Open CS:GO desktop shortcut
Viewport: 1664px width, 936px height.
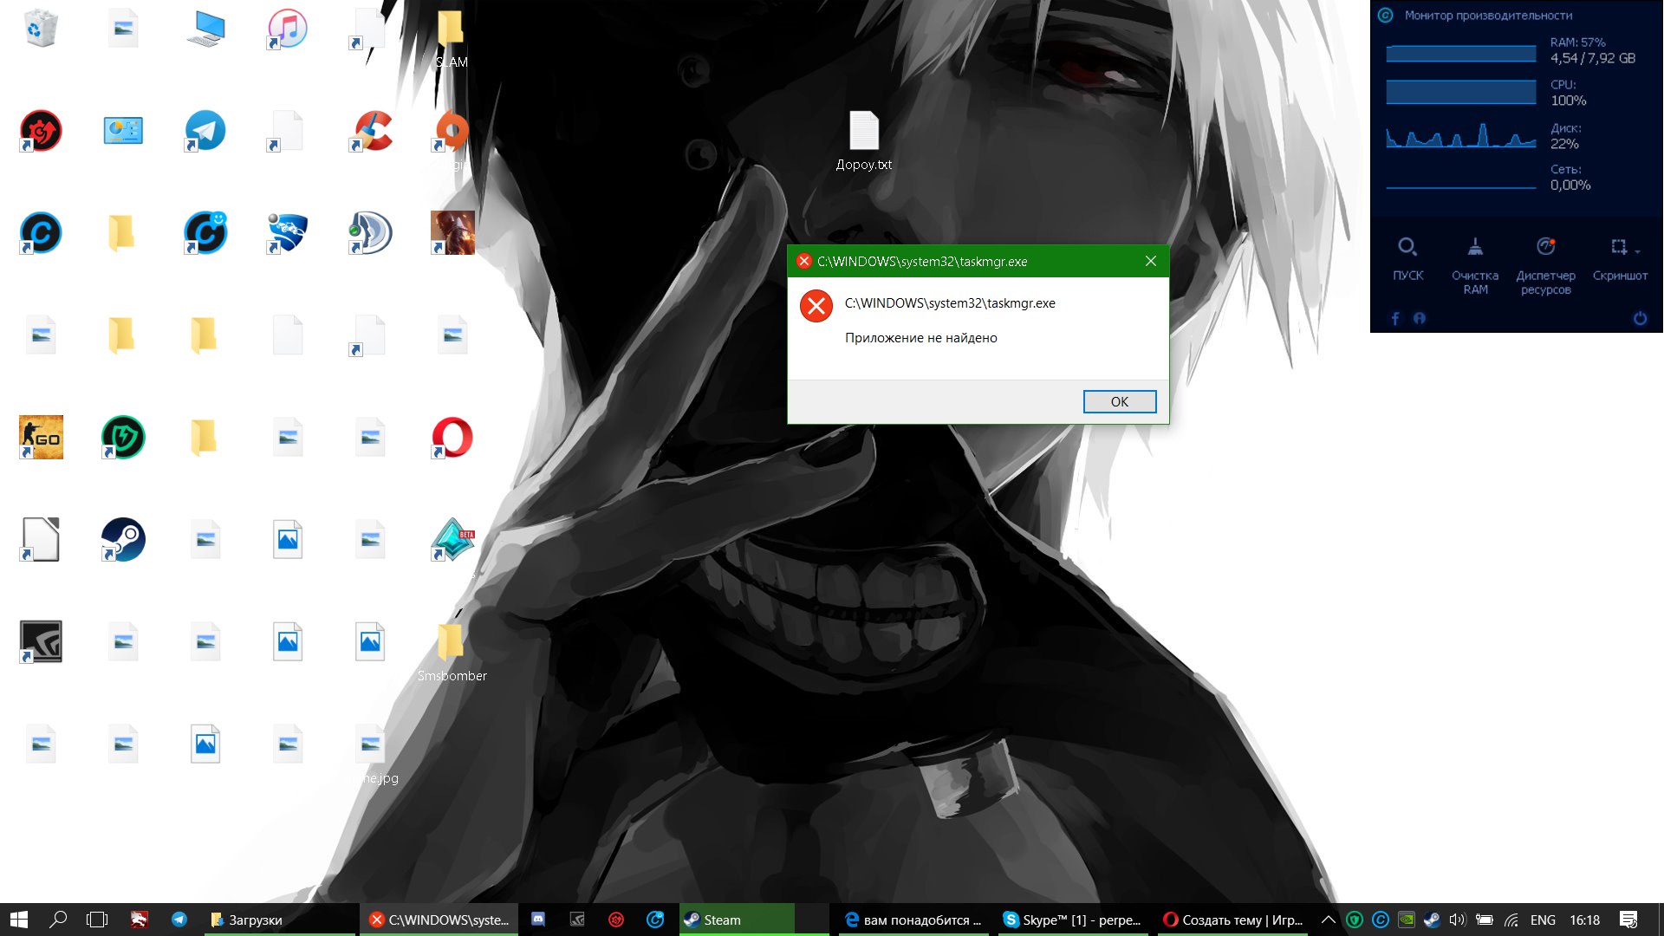pos(41,438)
